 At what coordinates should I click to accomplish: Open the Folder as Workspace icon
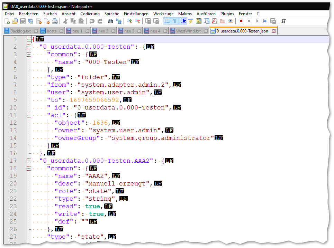point(223,21)
